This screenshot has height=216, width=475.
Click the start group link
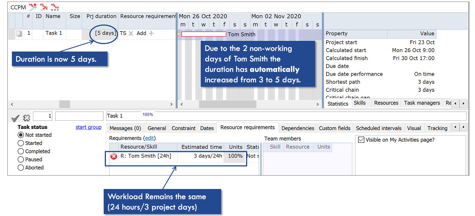[88, 127]
